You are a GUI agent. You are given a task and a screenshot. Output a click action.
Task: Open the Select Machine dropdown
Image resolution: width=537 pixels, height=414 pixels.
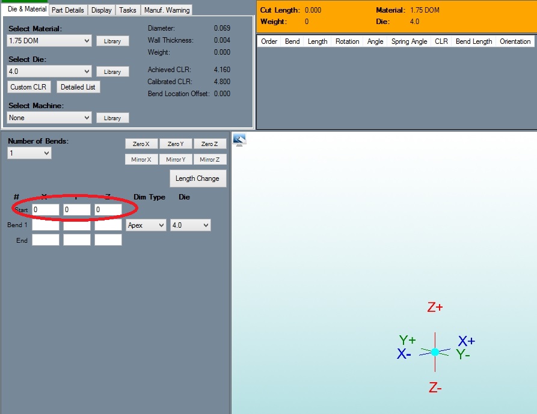[x=49, y=118]
